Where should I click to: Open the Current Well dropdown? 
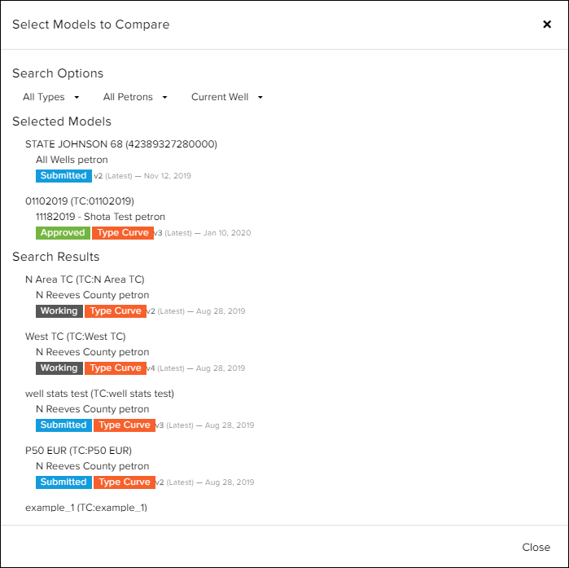(227, 97)
